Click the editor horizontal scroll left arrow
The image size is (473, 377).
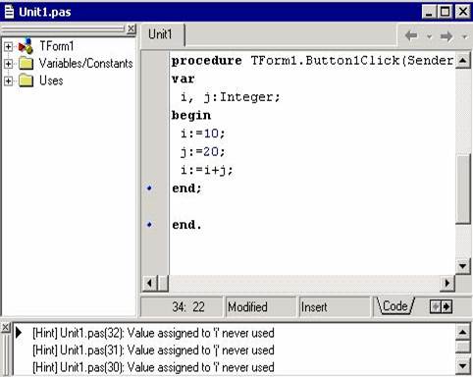149,283
